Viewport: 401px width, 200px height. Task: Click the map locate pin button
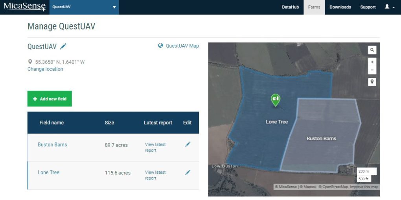(x=372, y=82)
